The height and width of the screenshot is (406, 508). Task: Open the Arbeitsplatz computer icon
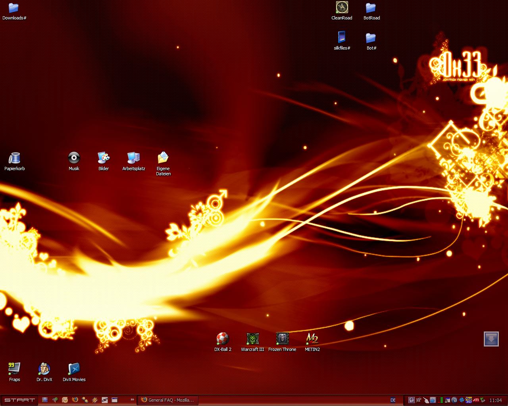coord(133,158)
